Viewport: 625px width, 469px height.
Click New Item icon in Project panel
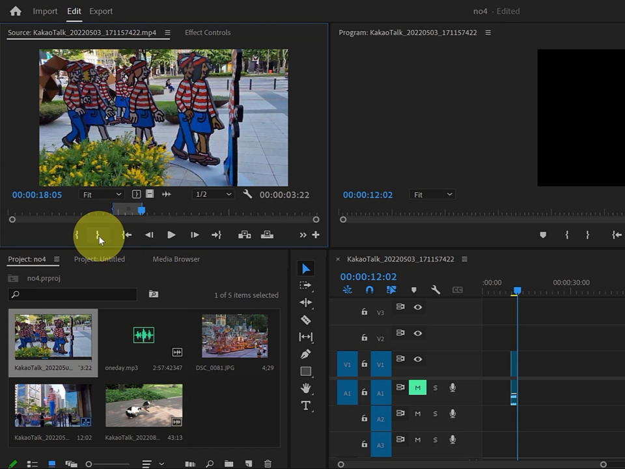pos(249,463)
